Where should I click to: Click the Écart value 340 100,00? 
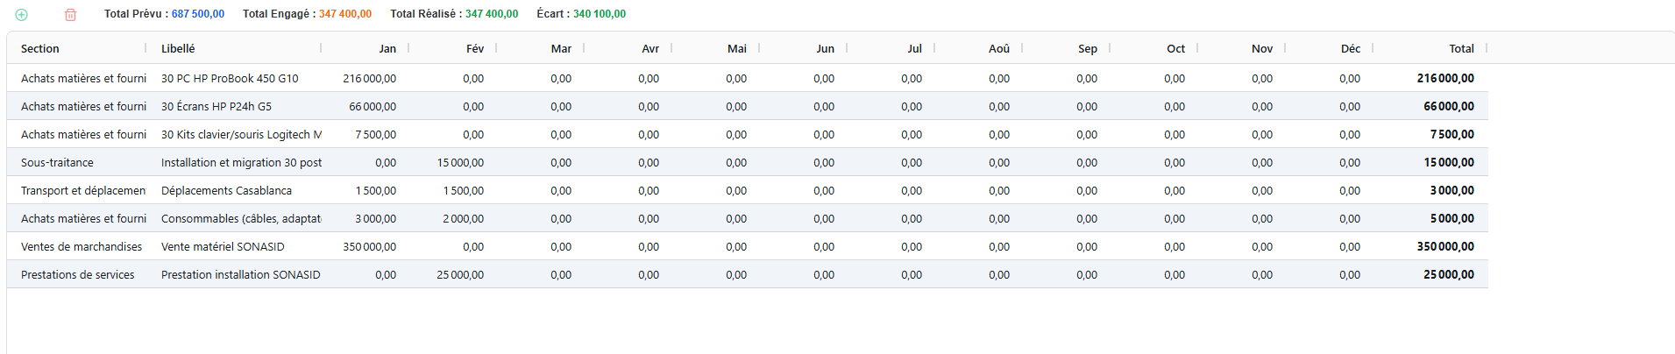tap(599, 14)
